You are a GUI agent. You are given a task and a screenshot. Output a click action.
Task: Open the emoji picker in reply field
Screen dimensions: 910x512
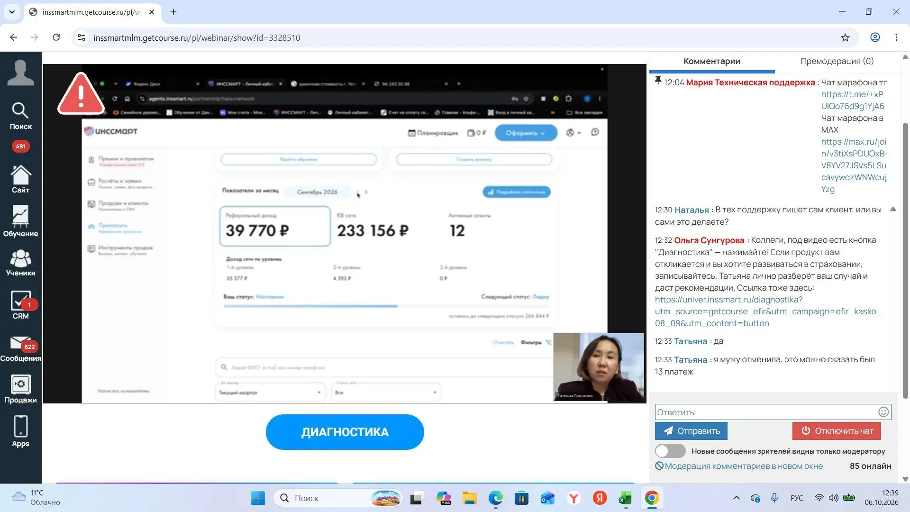883,412
